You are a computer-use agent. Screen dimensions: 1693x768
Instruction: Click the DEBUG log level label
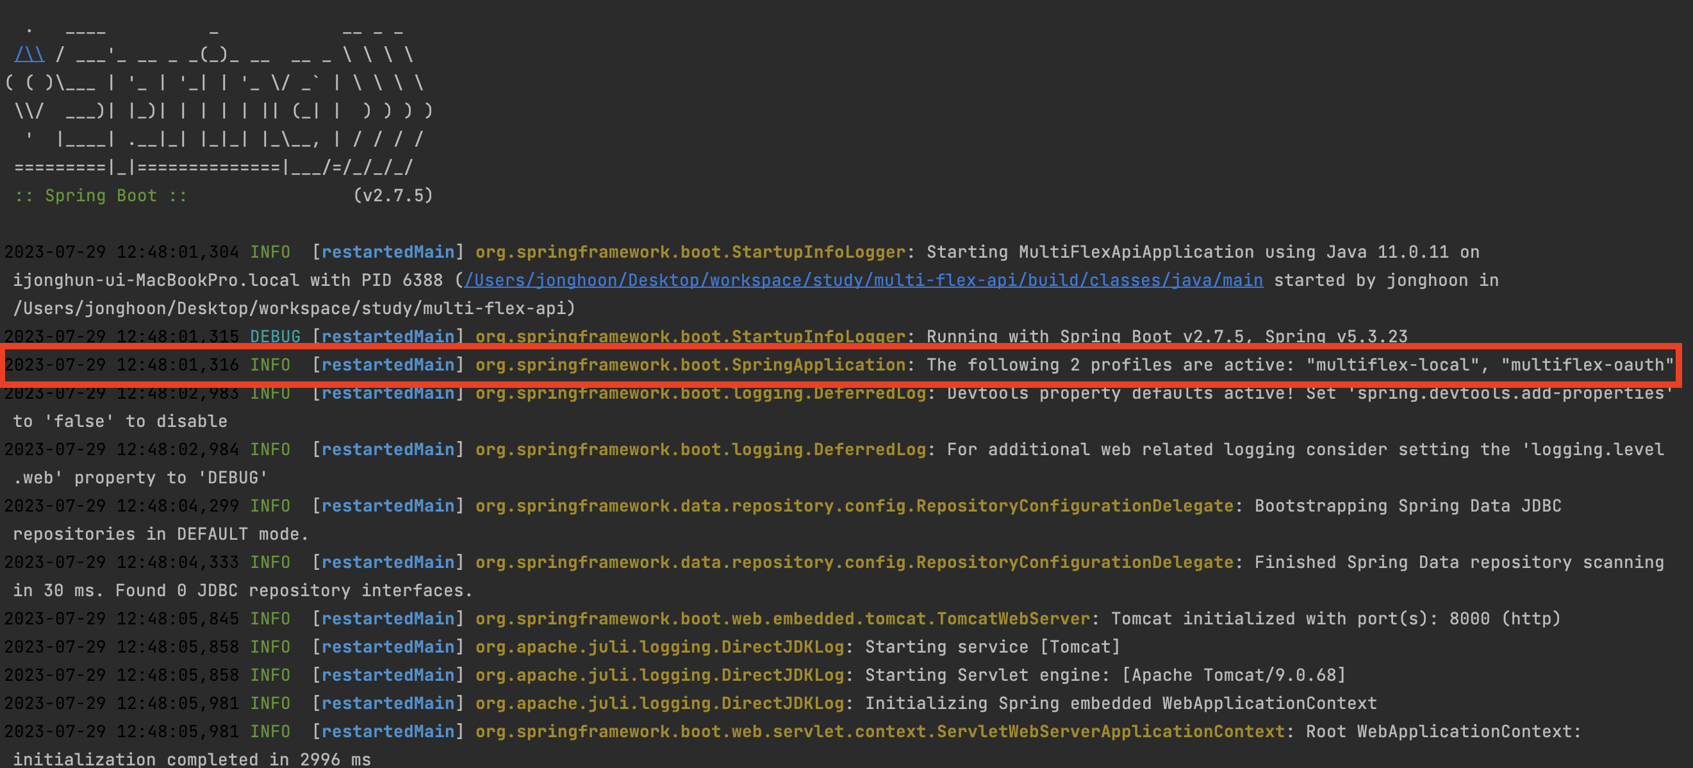click(x=275, y=336)
